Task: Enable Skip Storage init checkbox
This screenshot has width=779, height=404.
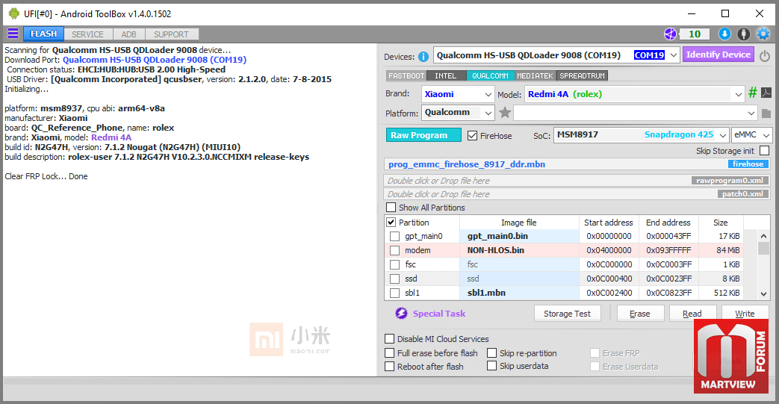Action: (765, 150)
